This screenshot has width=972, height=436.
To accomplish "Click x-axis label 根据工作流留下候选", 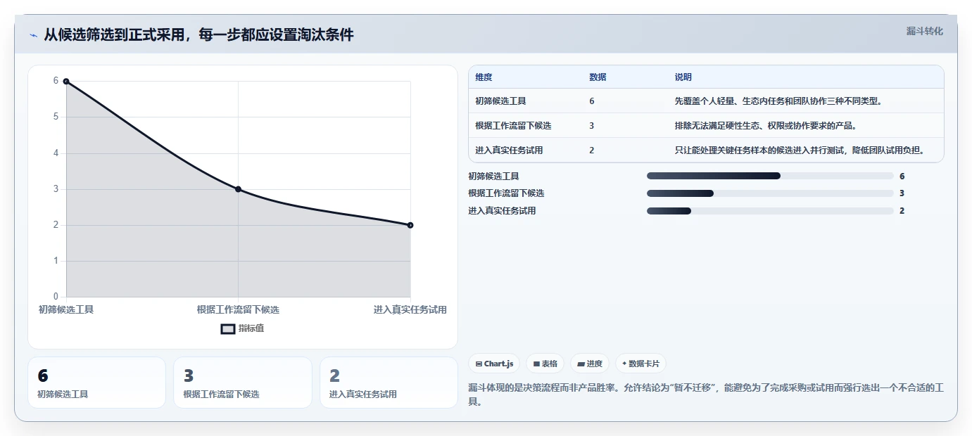I will coord(238,309).
